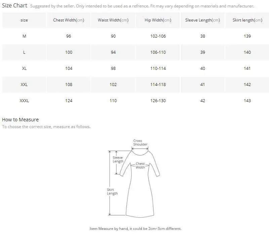Select the Cross Shoulder label in diagram
The width and height of the screenshot is (269, 246).
pos(140,142)
